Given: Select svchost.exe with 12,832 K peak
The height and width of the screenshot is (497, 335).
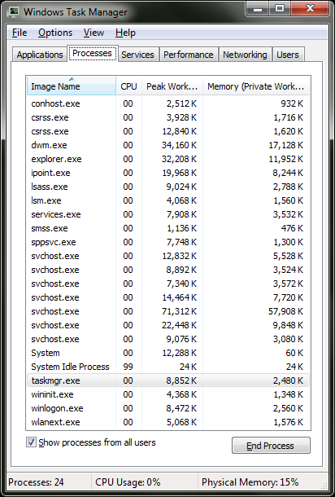Looking at the screenshot, I should [x=168, y=256].
